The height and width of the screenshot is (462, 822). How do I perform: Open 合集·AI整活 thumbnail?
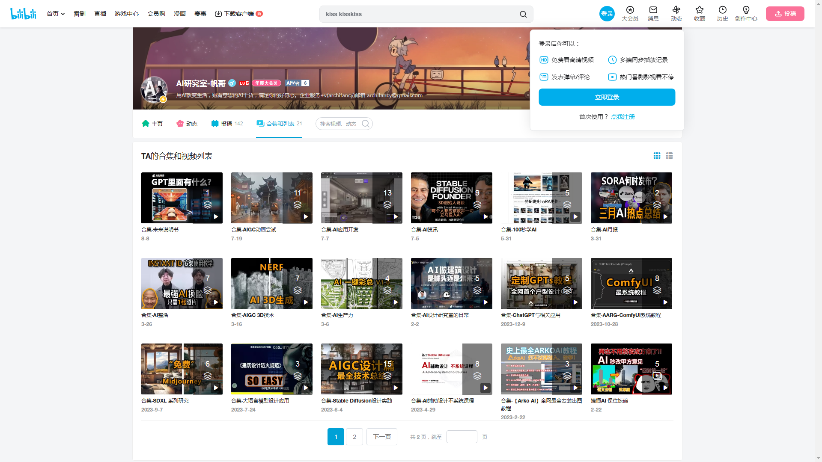tap(182, 283)
